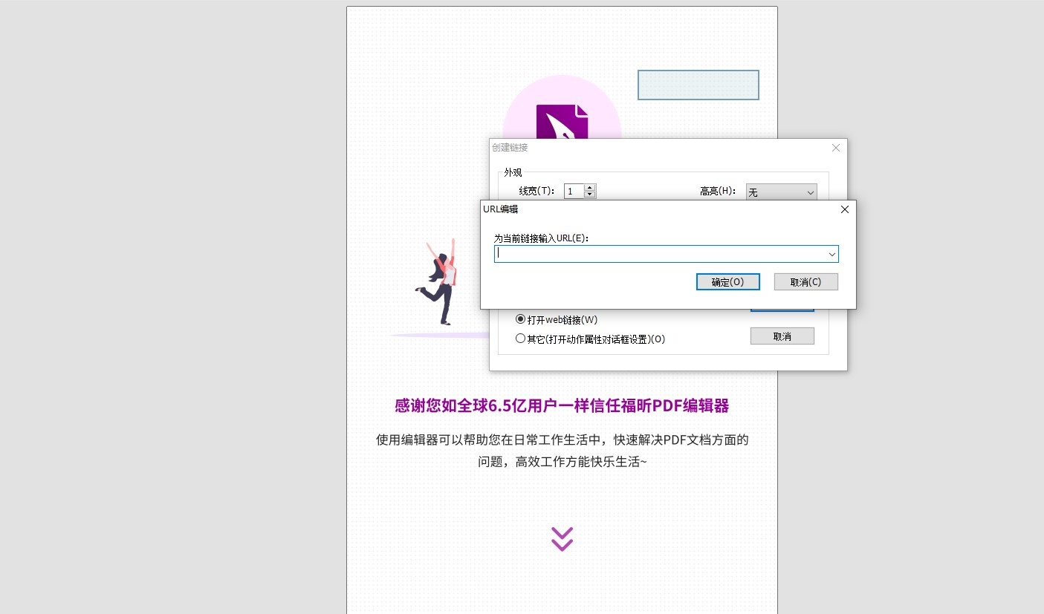Click the 取消 button in the 创建链接 dialog
The height and width of the screenshot is (614, 1044).
point(782,336)
